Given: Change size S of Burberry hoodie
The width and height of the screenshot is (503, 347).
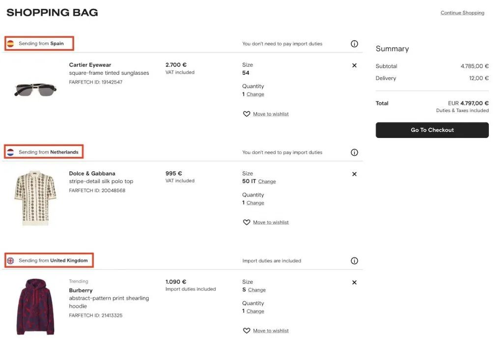Looking at the screenshot, I should (256, 290).
